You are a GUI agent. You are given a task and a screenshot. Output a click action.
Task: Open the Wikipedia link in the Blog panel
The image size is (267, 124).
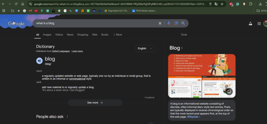pos(193,117)
